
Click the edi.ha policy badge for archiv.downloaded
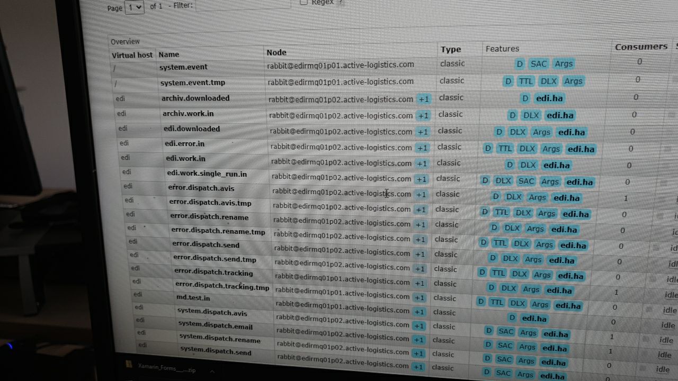(549, 98)
